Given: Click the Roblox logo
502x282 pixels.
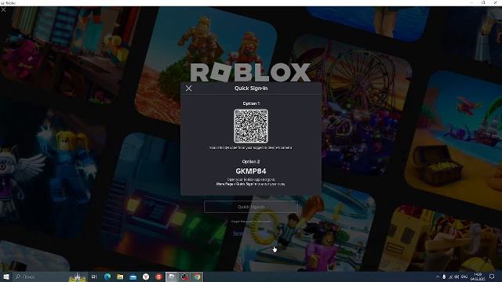Looking at the screenshot, I should pos(250,72).
